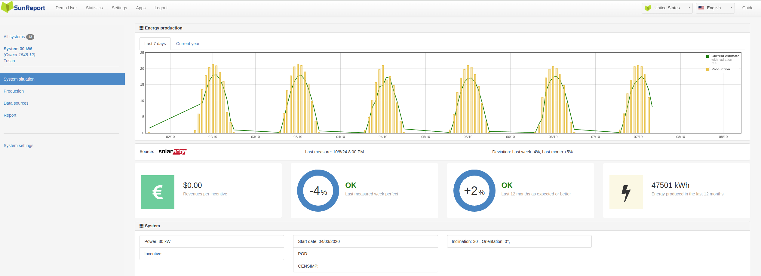The height and width of the screenshot is (276, 761).
Task: Click the Energy production panel title
Action: (164, 28)
